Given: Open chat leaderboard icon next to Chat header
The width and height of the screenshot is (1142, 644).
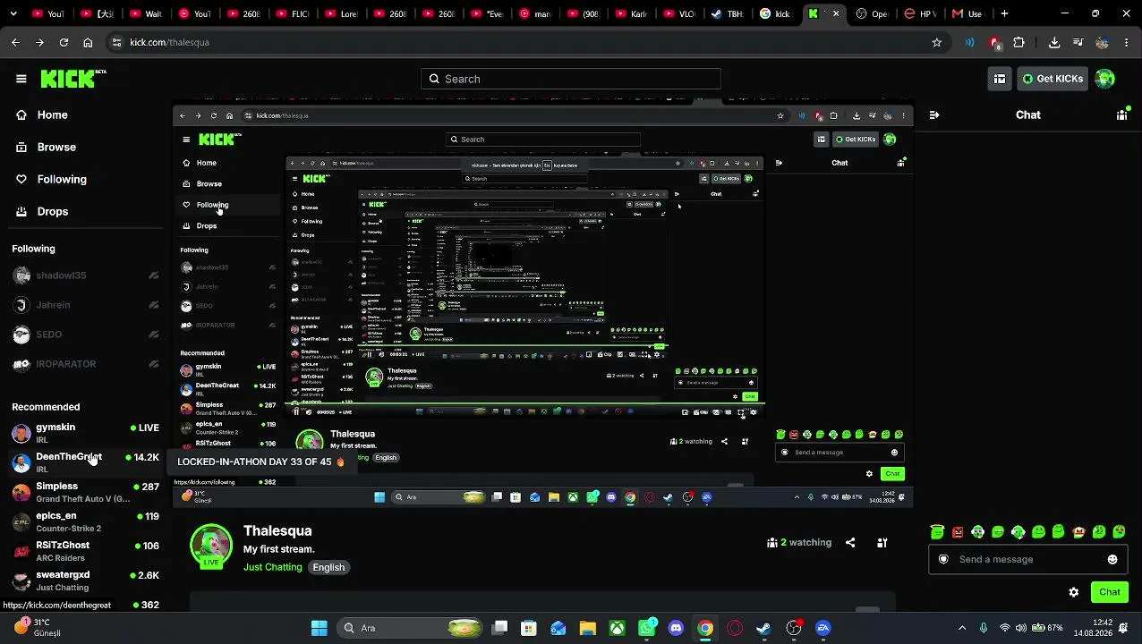Looking at the screenshot, I should [x=1122, y=114].
